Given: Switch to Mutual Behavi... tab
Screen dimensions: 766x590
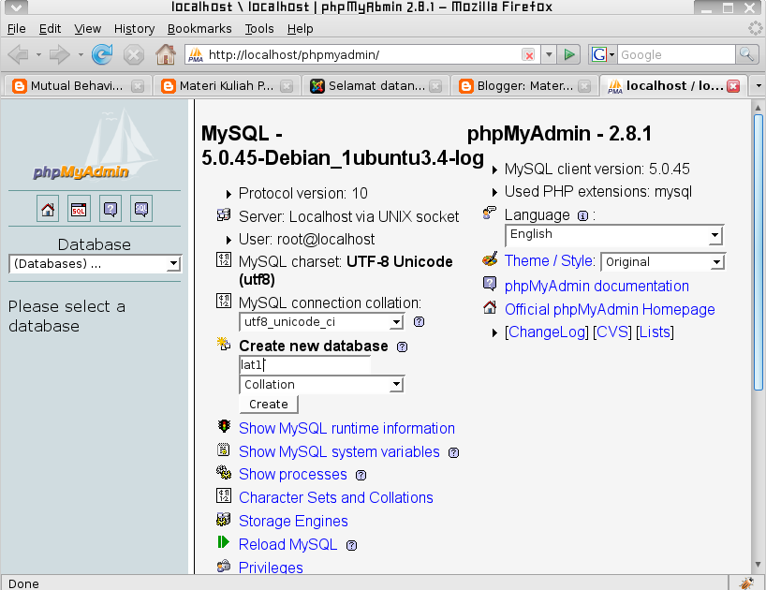Looking at the screenshot, I should (76, 86).
